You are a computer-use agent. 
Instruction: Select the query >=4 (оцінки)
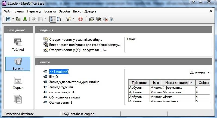point(59,72)
